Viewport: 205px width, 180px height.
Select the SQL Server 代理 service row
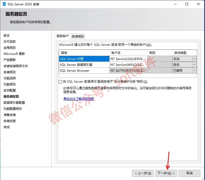(x=84, y=59)
